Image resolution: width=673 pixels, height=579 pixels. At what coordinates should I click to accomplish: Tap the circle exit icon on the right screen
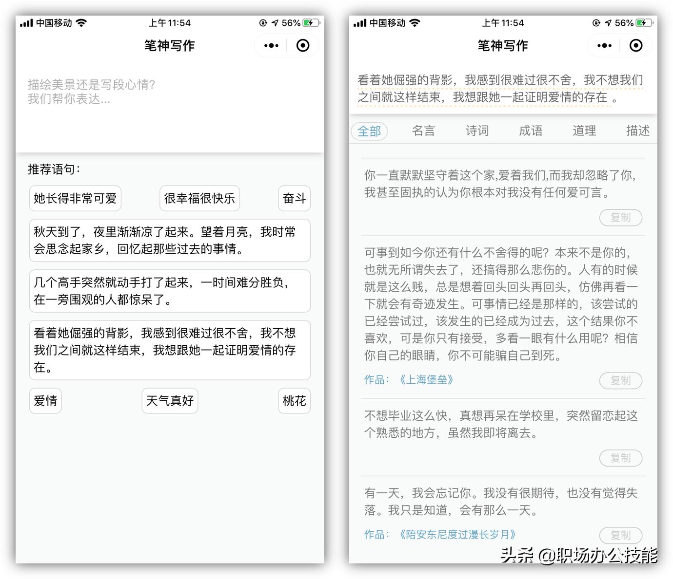tap(636, 45)
